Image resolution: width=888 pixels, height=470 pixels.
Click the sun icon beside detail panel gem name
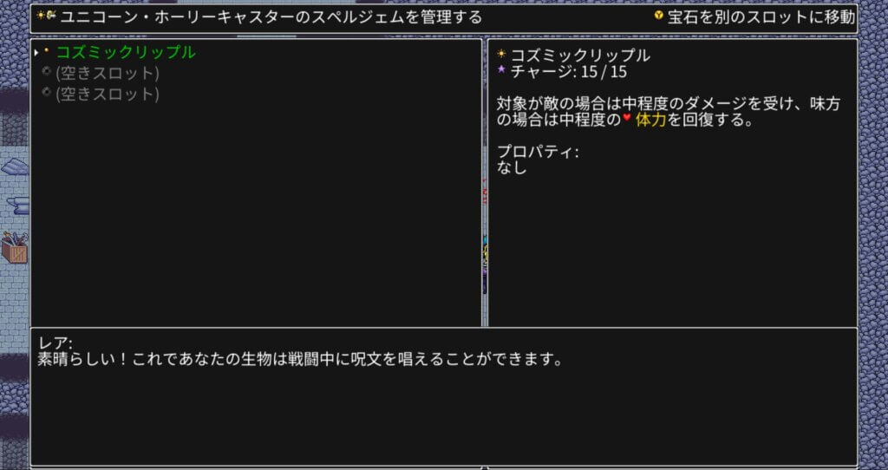[x=501, y=55]
